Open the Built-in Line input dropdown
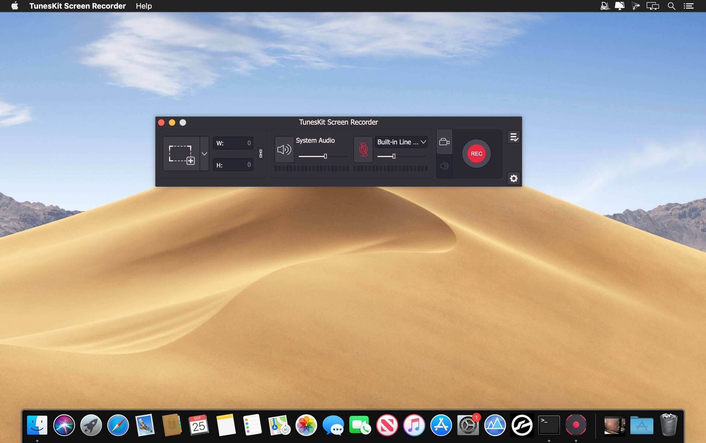The image size is (706, 443). click(x=401, y=142)
